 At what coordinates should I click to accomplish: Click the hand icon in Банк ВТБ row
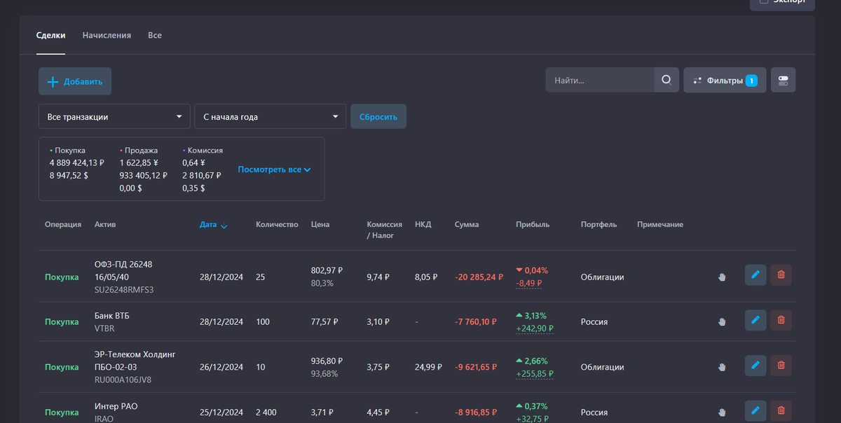tap(722, 322)
